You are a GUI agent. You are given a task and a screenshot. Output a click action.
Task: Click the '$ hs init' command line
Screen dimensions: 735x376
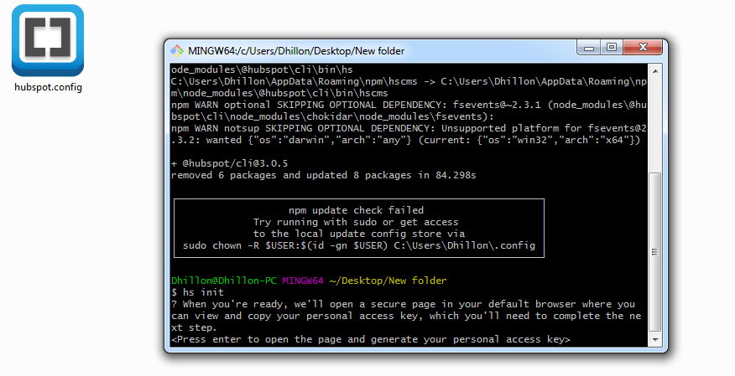(197, 292)
